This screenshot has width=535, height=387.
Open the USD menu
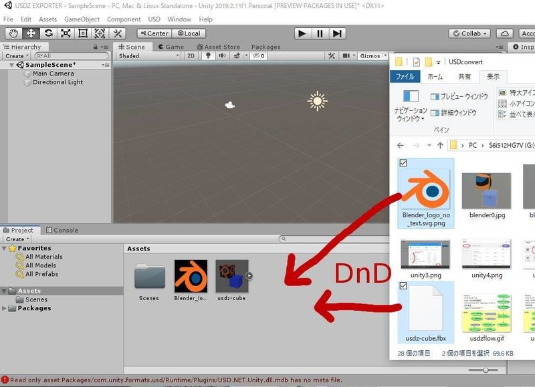pos(154,19)
